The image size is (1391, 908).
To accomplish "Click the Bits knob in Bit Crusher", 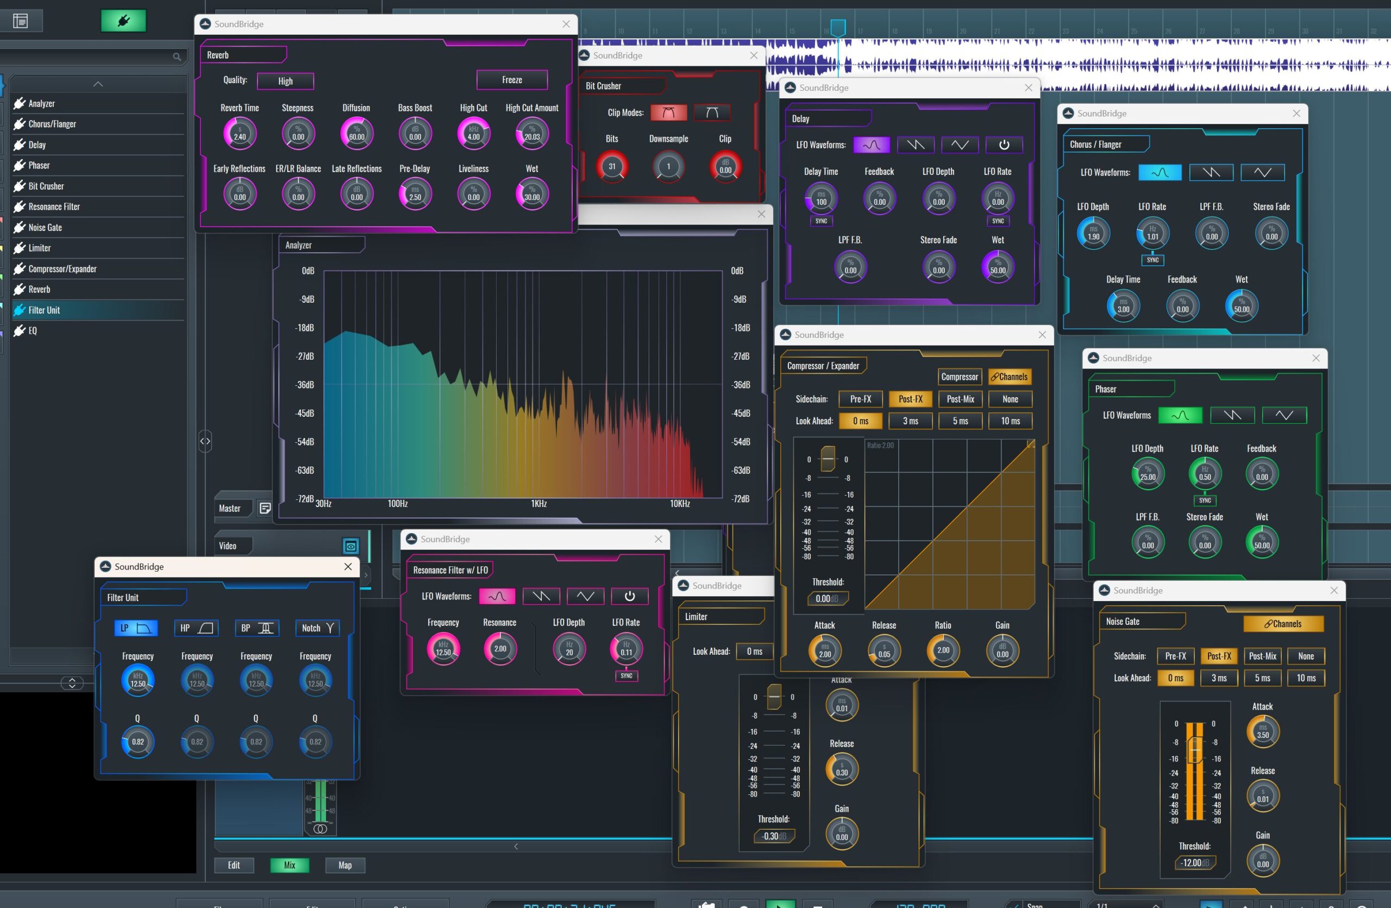I will click(612, 166).
